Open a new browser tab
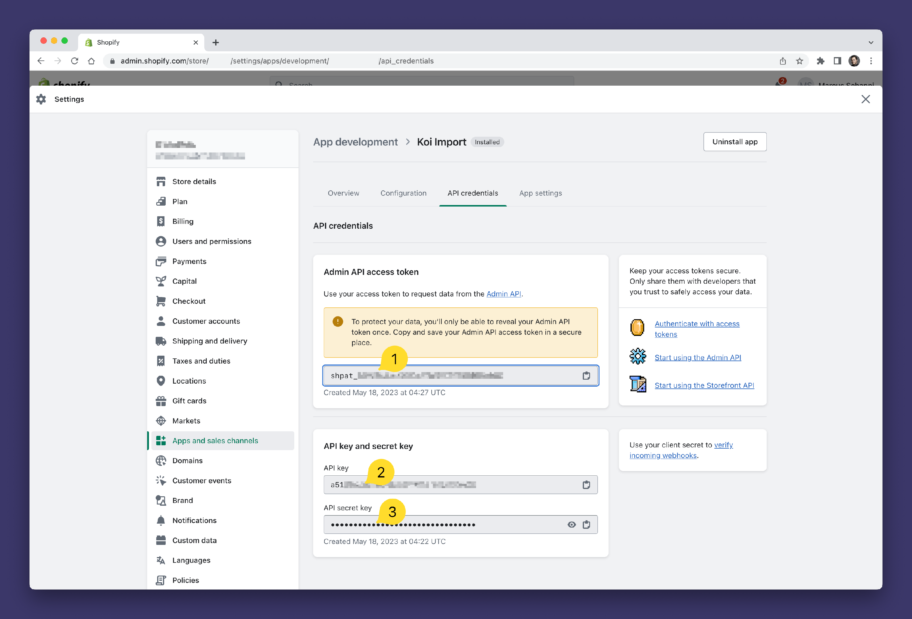Image resolution: width=912 pixels, height=619 pixels. [216, 42]
